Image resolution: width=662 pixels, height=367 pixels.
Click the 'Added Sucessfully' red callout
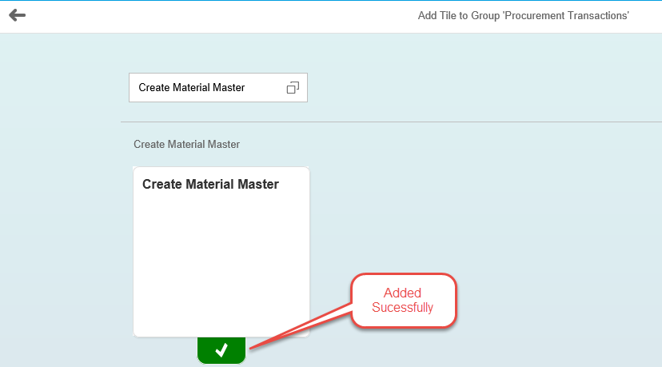point(404,301)
